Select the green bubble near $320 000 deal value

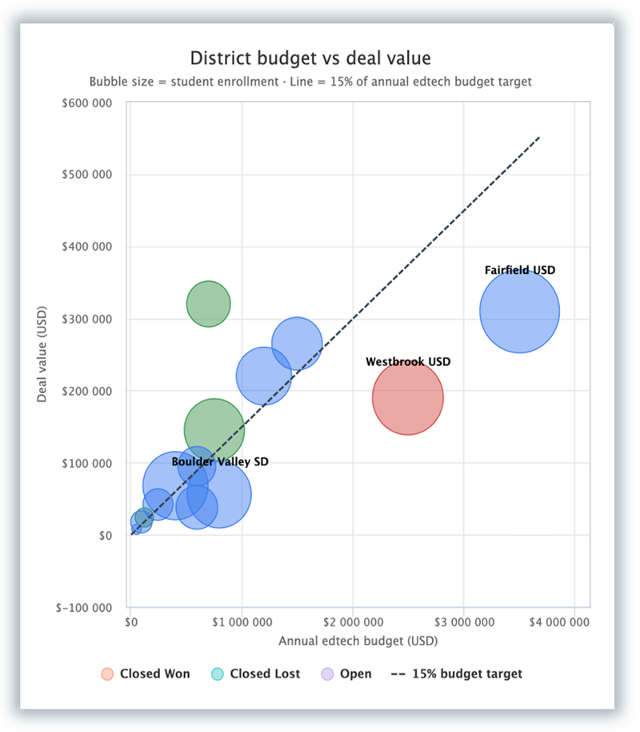tap(209, 304)
